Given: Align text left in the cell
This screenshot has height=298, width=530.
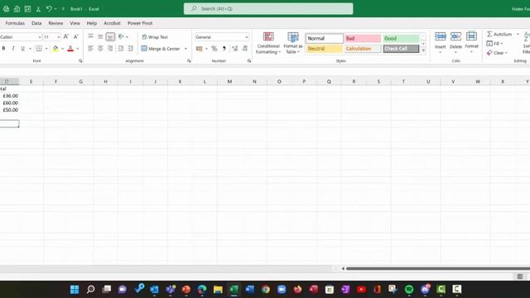Looking at the screenshot, I should click(90, 49).
